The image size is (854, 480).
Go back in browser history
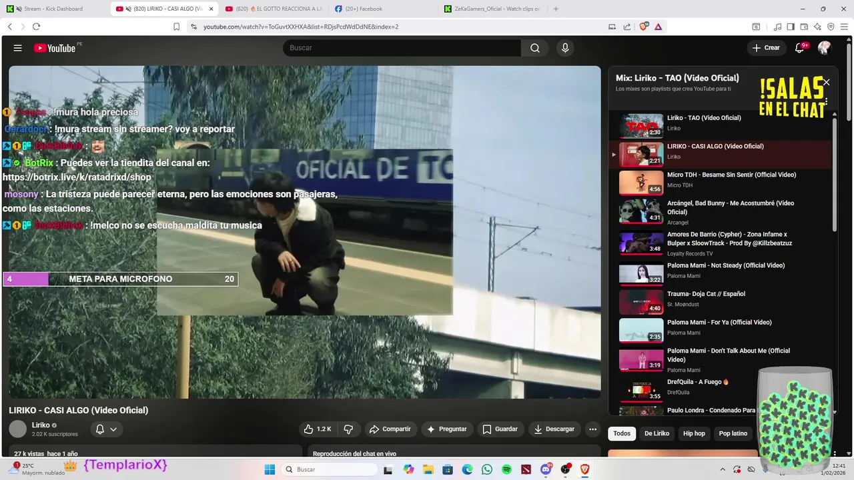(10, 27)
